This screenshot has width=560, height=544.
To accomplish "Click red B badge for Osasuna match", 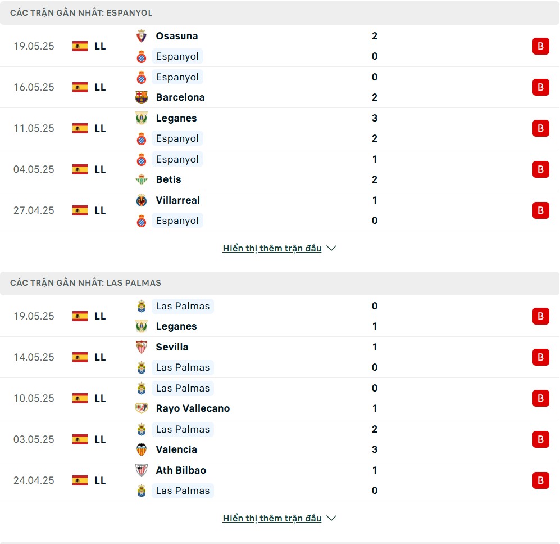I will pos(540,46).
